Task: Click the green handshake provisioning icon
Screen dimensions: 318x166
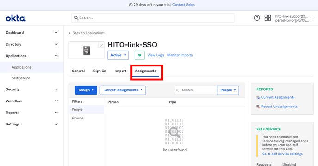Action: tap(140, 55)
